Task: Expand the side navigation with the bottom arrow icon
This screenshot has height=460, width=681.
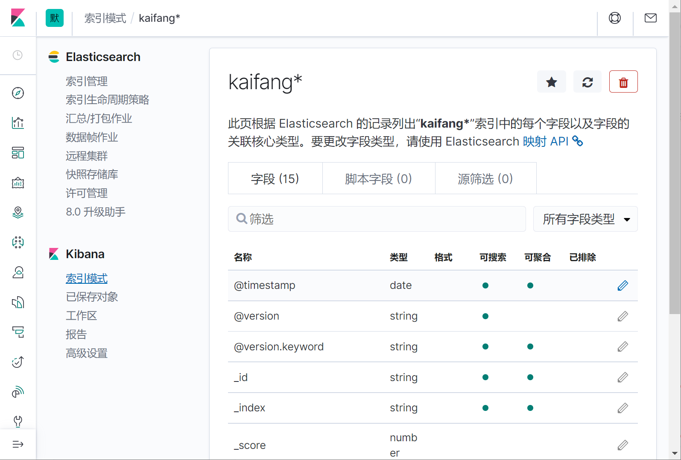Action: [x=18, y=444]
